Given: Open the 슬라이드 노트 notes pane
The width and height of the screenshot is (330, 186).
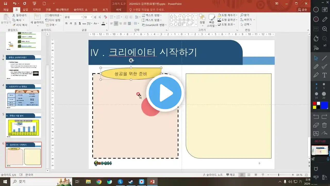Looking at the screenshot, I should 213,175.
